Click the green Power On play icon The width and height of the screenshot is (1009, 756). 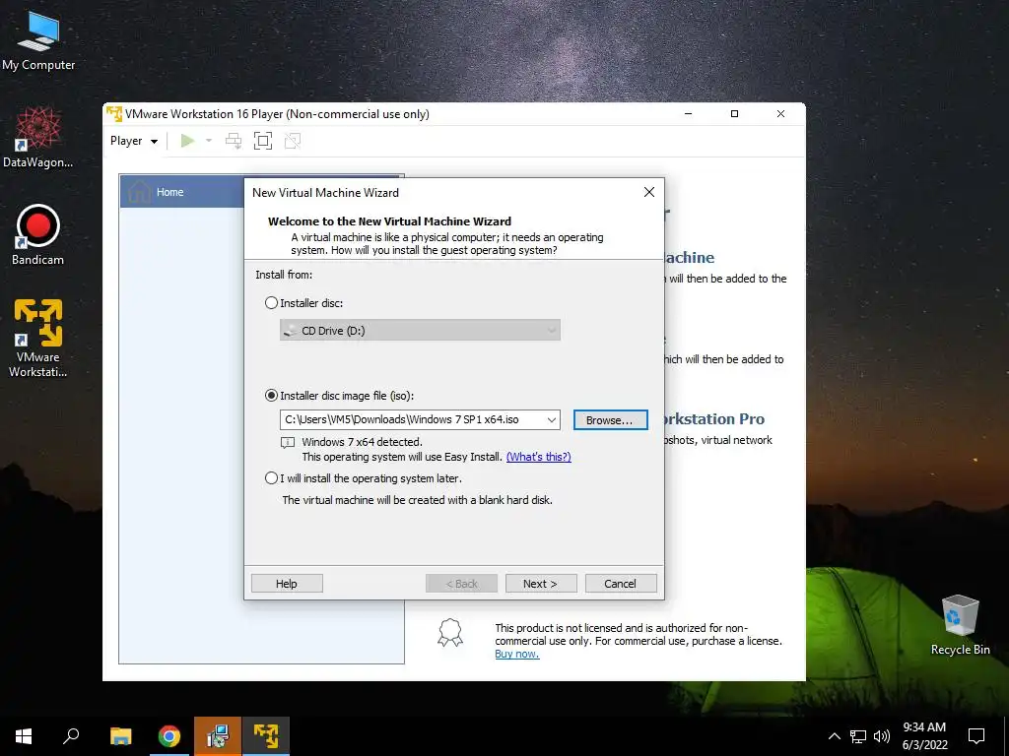pos(187,141)
